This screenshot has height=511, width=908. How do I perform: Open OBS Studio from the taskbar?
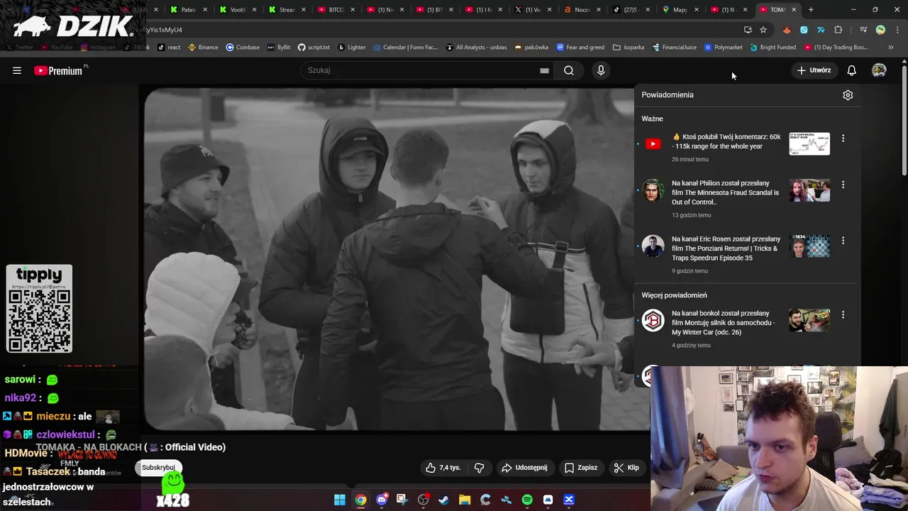pos(423,500)
